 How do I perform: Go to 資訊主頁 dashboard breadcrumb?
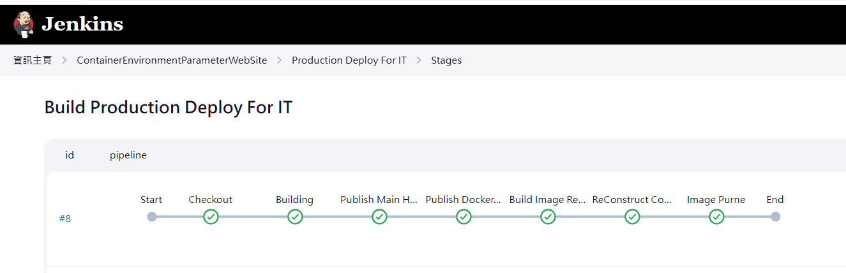pyautogui.click(x=33, y=60)
